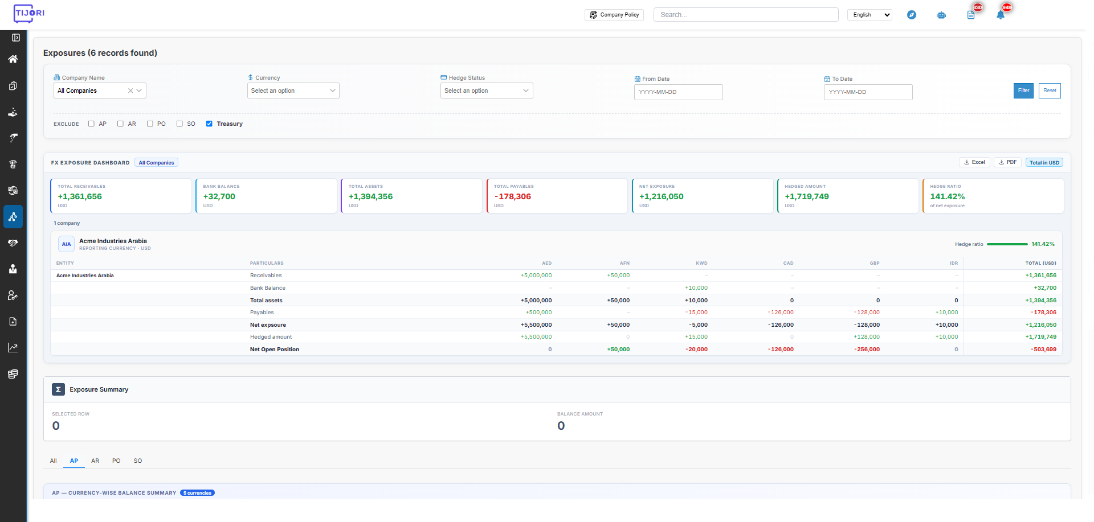Check the AR exclude checkbox

pyautogui.click(x=120, y=124)
